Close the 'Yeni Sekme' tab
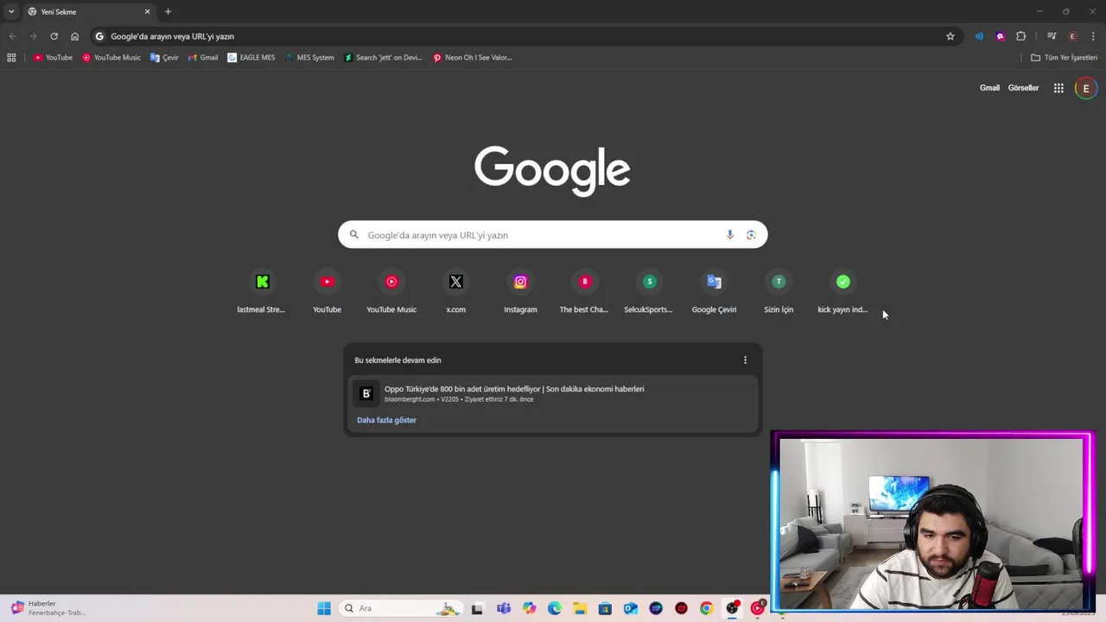 147,12
